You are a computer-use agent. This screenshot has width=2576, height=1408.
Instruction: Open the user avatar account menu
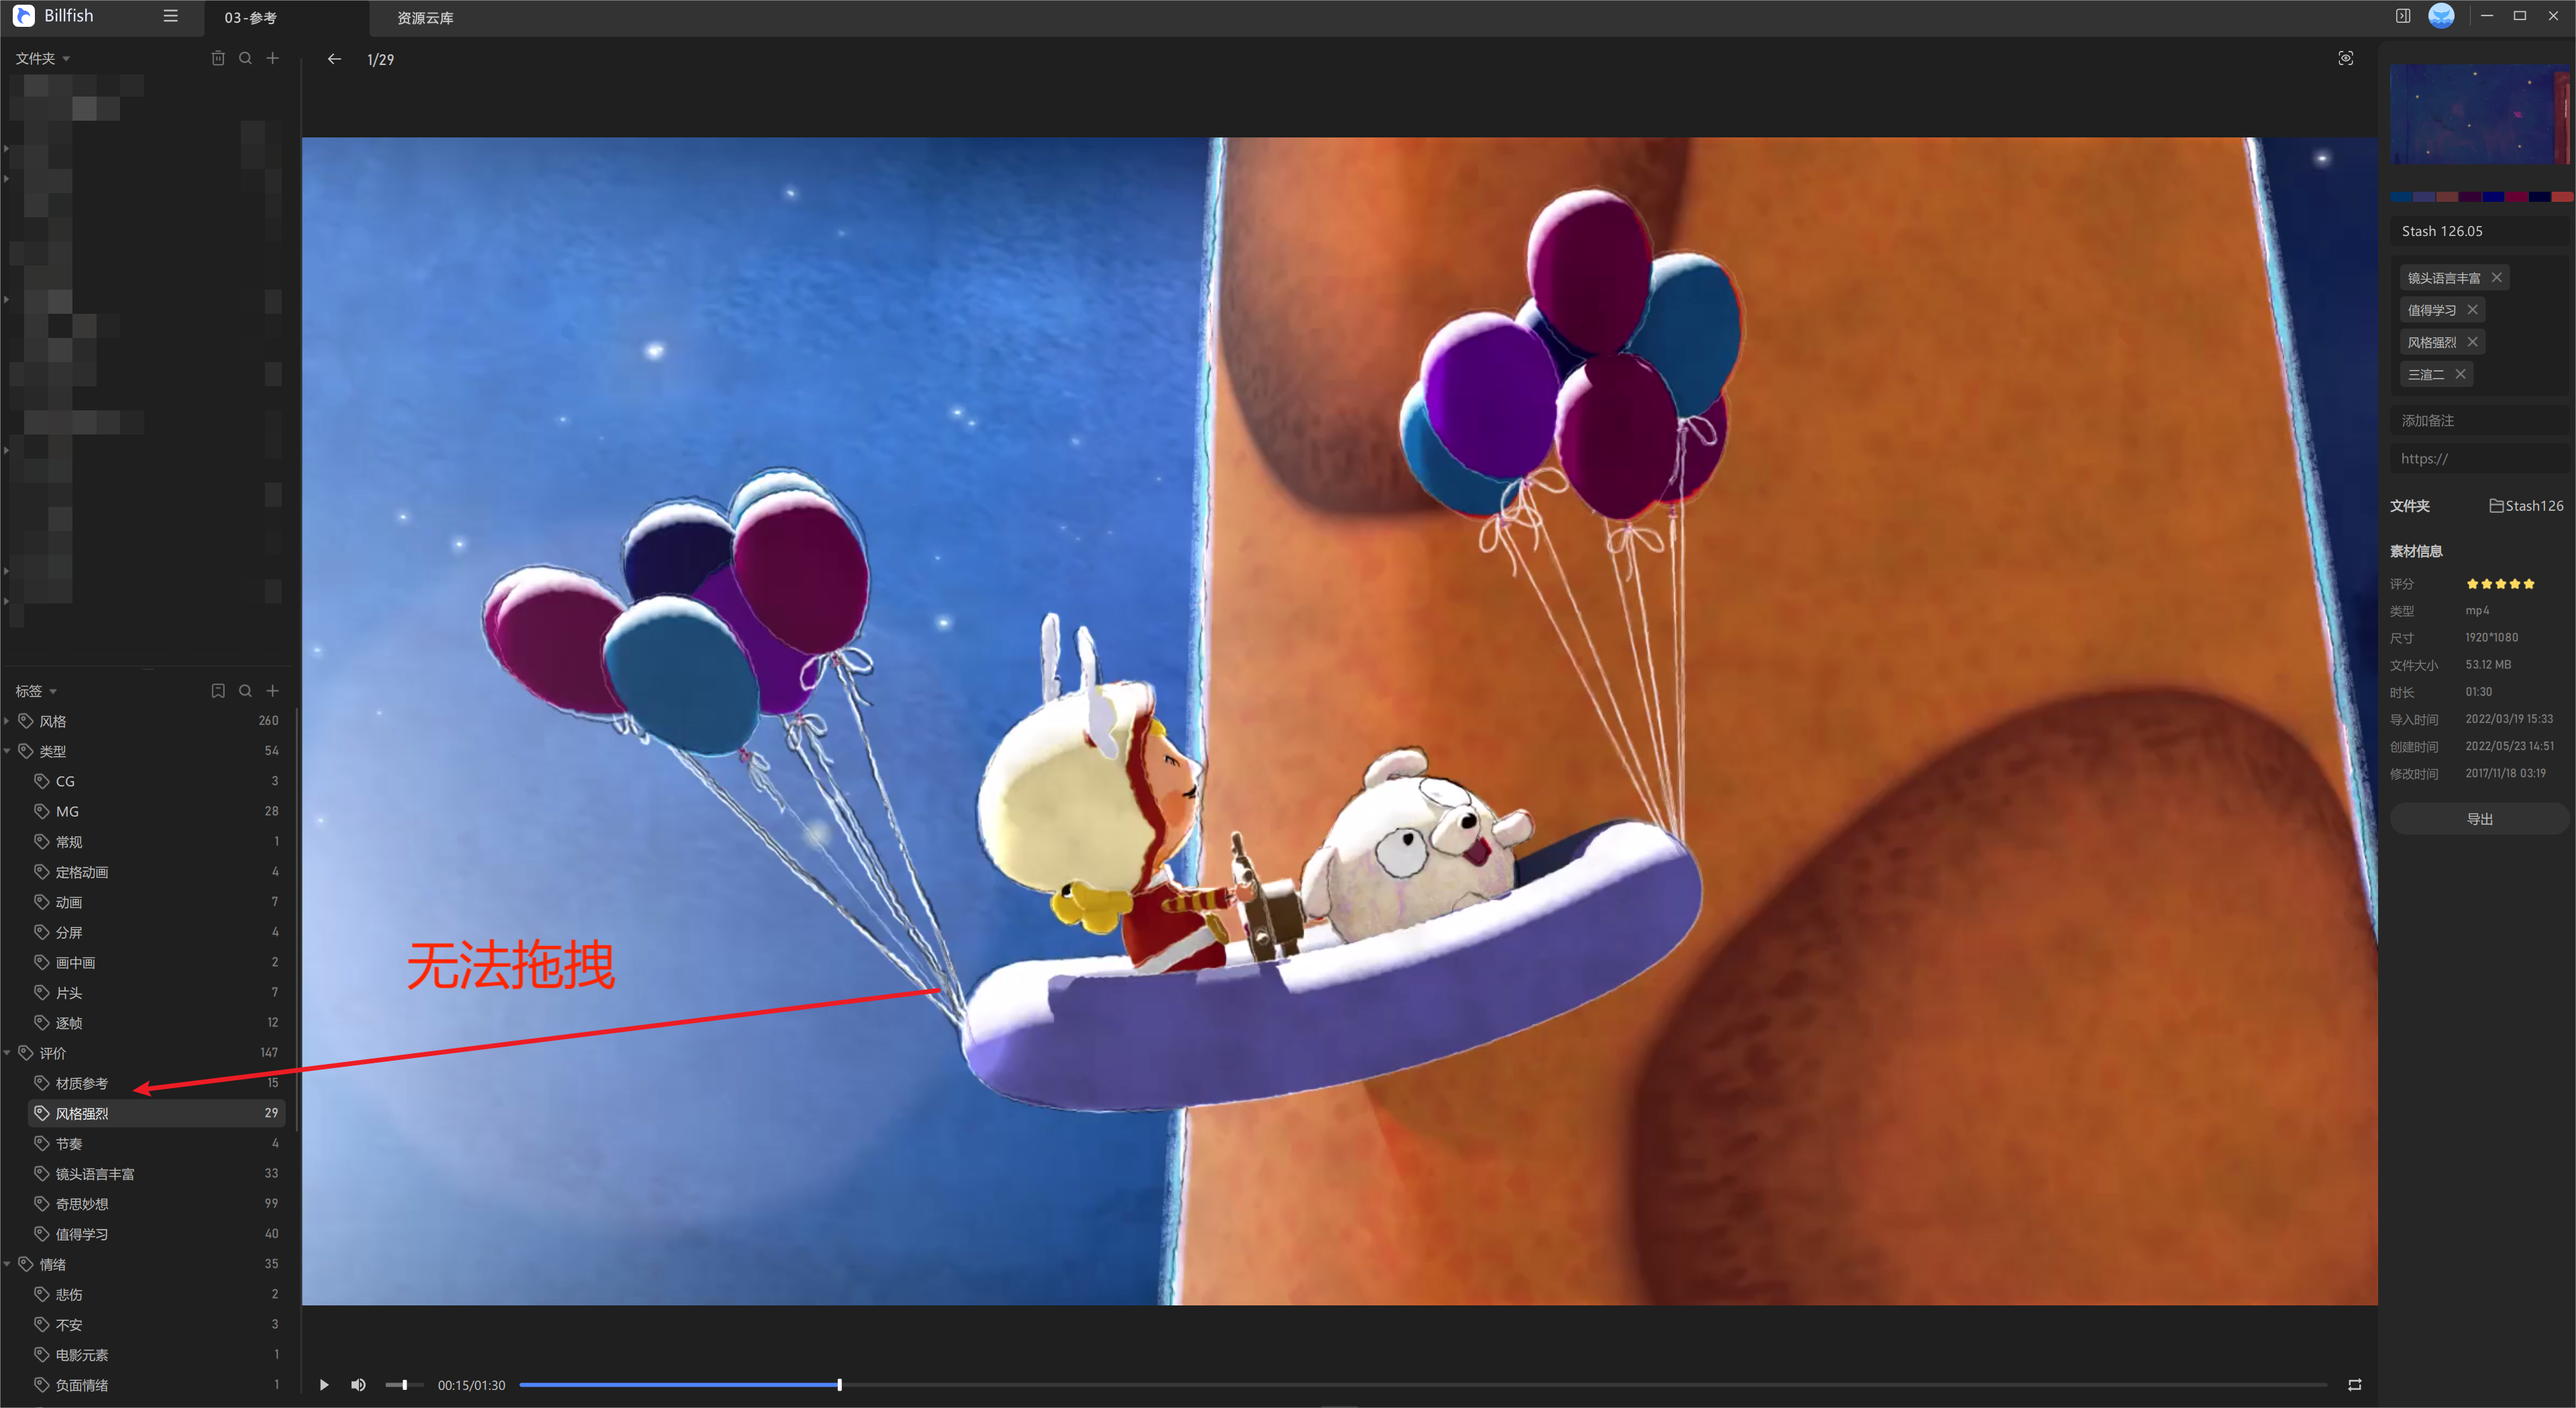pyautogui.click(x=2441, y=16)
